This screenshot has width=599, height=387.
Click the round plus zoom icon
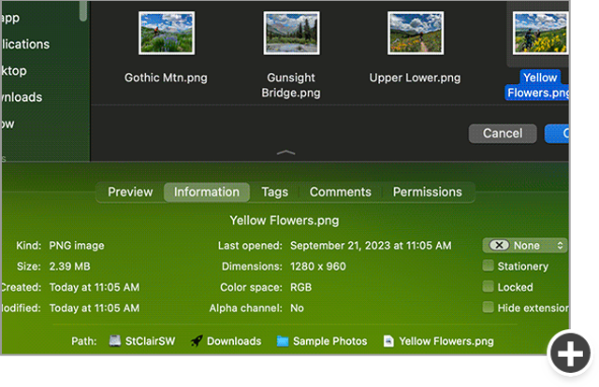570,353
